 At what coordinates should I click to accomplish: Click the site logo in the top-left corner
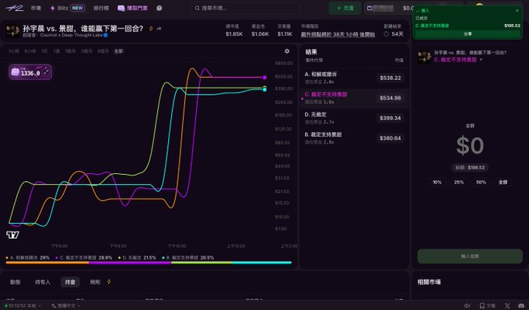tap(15, 8)
